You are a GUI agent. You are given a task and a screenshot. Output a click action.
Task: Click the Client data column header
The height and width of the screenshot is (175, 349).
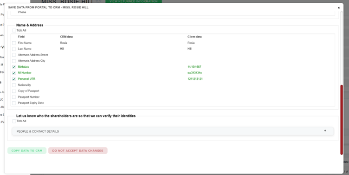[x=194, y=37]
